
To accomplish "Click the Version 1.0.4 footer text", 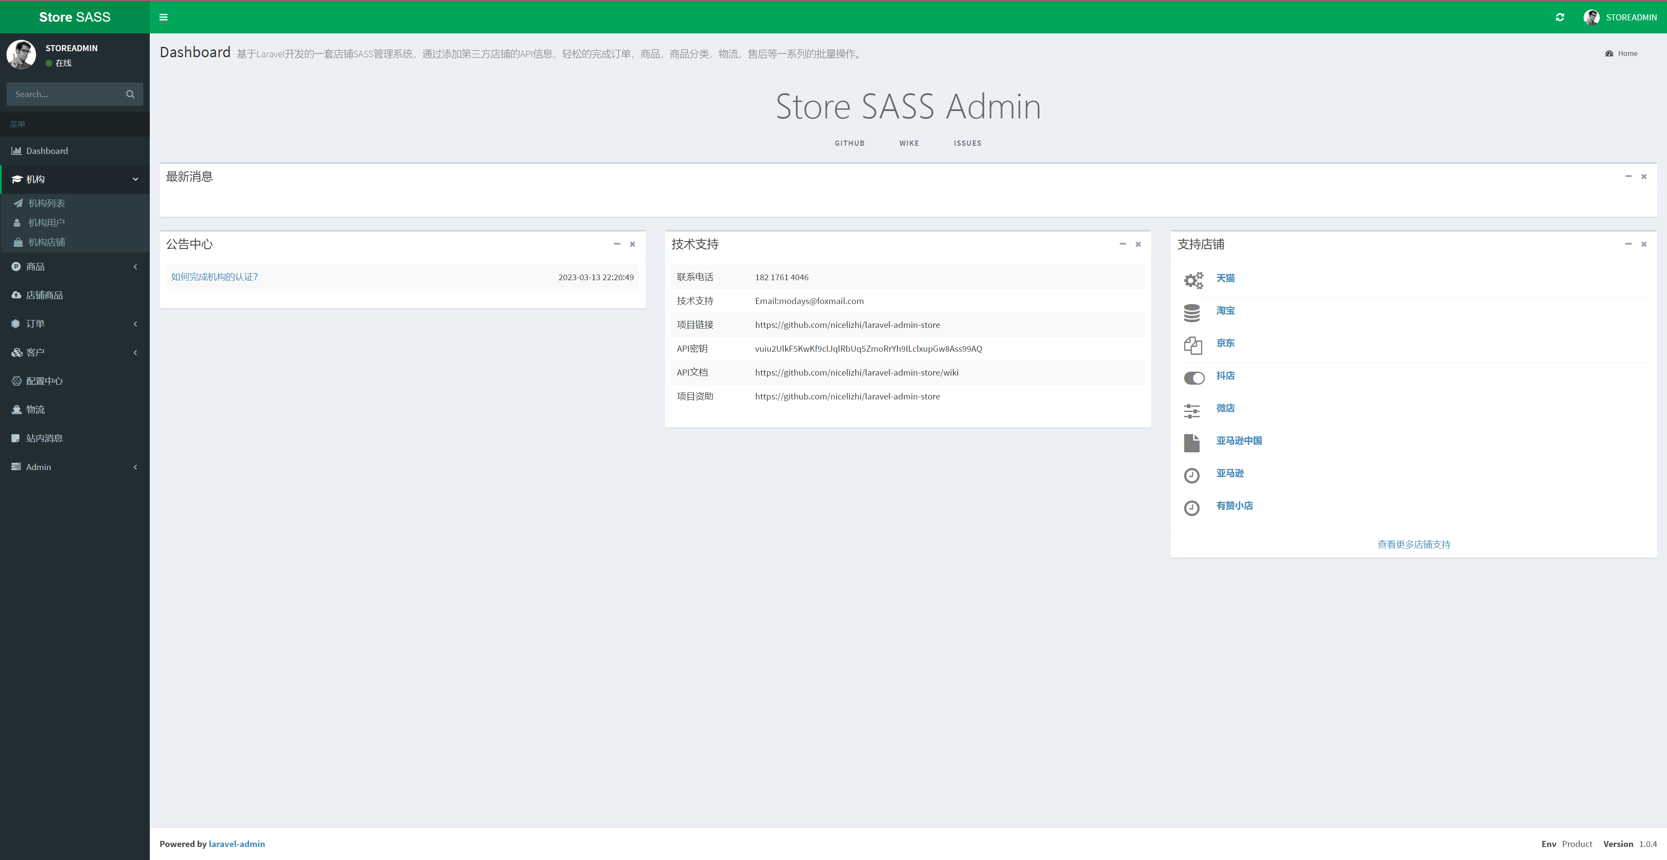I will (1630, 844).
